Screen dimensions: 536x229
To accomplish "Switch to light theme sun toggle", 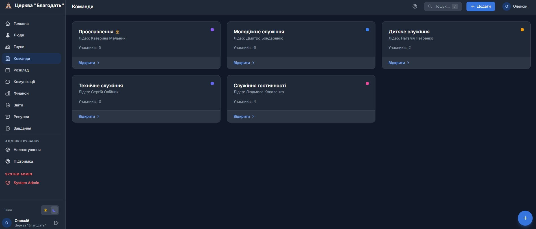I will 46,210.
